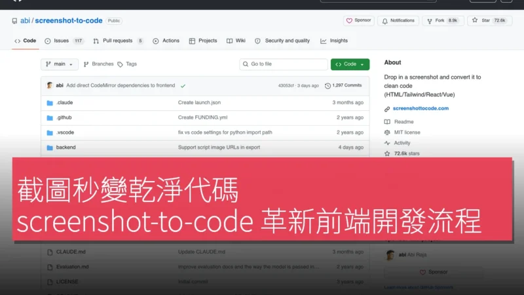Expand the main branch dropdown
Viewport: 524px width, 295px height.
tap(60, 64)
